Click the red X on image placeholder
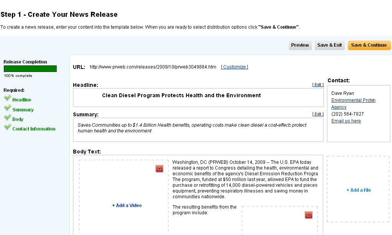The width and height of the screenshot is (392, 235). point(309,215)
